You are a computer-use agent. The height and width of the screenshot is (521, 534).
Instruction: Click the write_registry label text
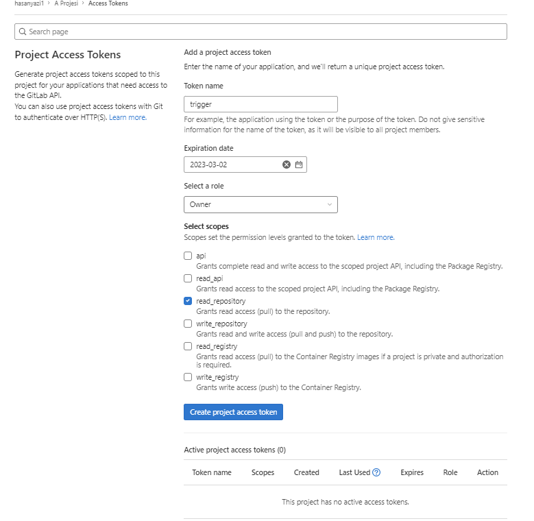click(217, 377)
